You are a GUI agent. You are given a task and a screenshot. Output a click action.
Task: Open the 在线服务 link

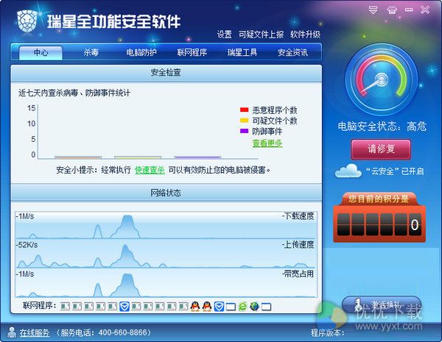[35, 332]
